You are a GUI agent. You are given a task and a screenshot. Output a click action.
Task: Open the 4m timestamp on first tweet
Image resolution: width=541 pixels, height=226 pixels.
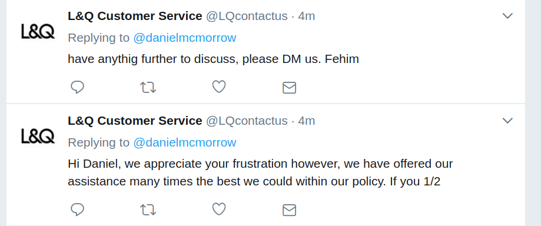tap(306, 16)
